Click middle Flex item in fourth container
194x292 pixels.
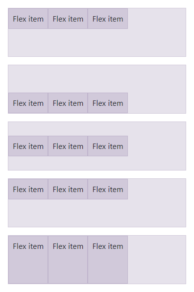click(68, 189)
